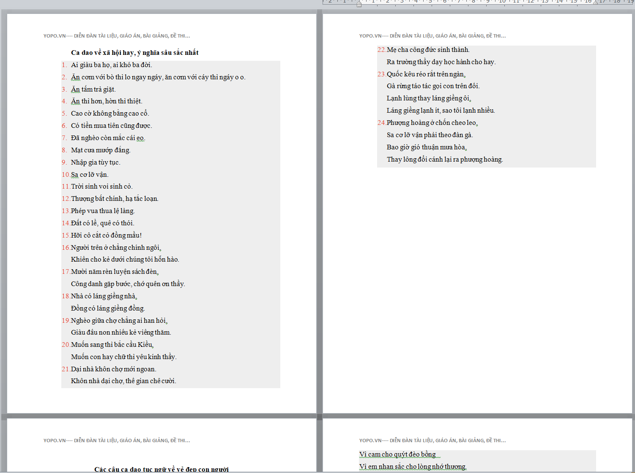Click the list number 24 beside 'Phượng hoàng'

(x=381, y=123)
